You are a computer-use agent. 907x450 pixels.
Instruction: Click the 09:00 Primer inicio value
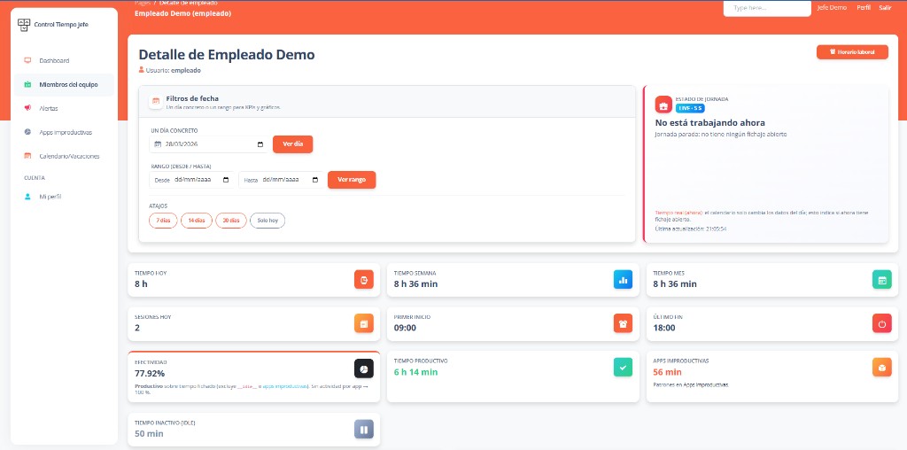point(405,328)
